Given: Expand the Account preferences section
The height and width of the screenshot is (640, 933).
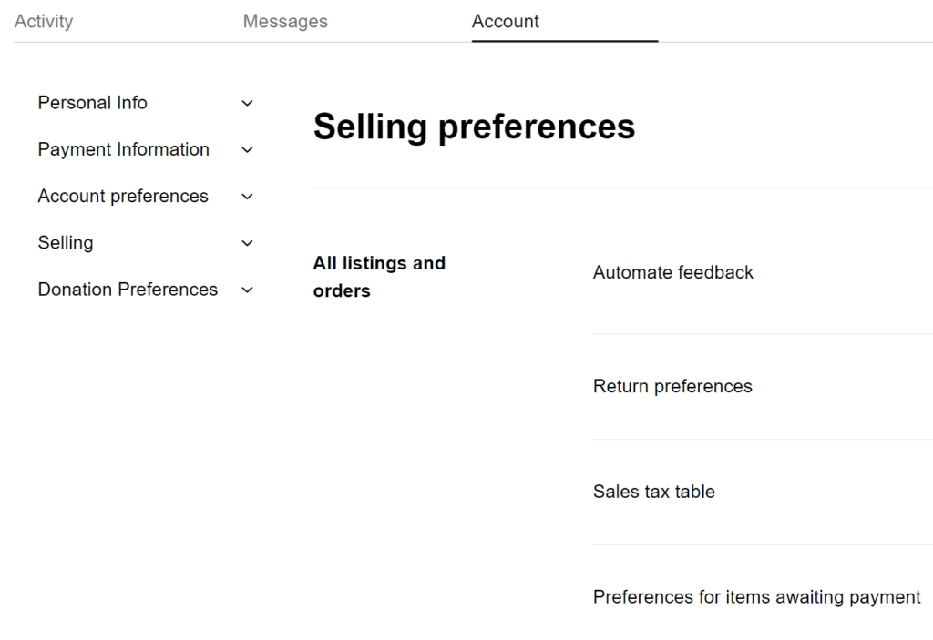Looking at the screenshot, I should click(247, 196).
